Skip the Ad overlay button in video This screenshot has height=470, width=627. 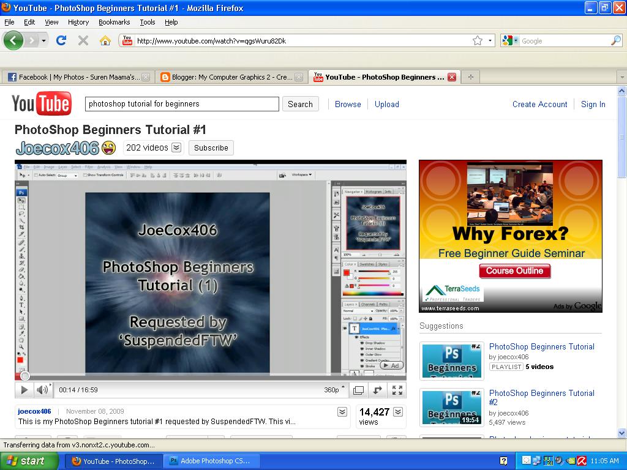click(x=391, y=365)
